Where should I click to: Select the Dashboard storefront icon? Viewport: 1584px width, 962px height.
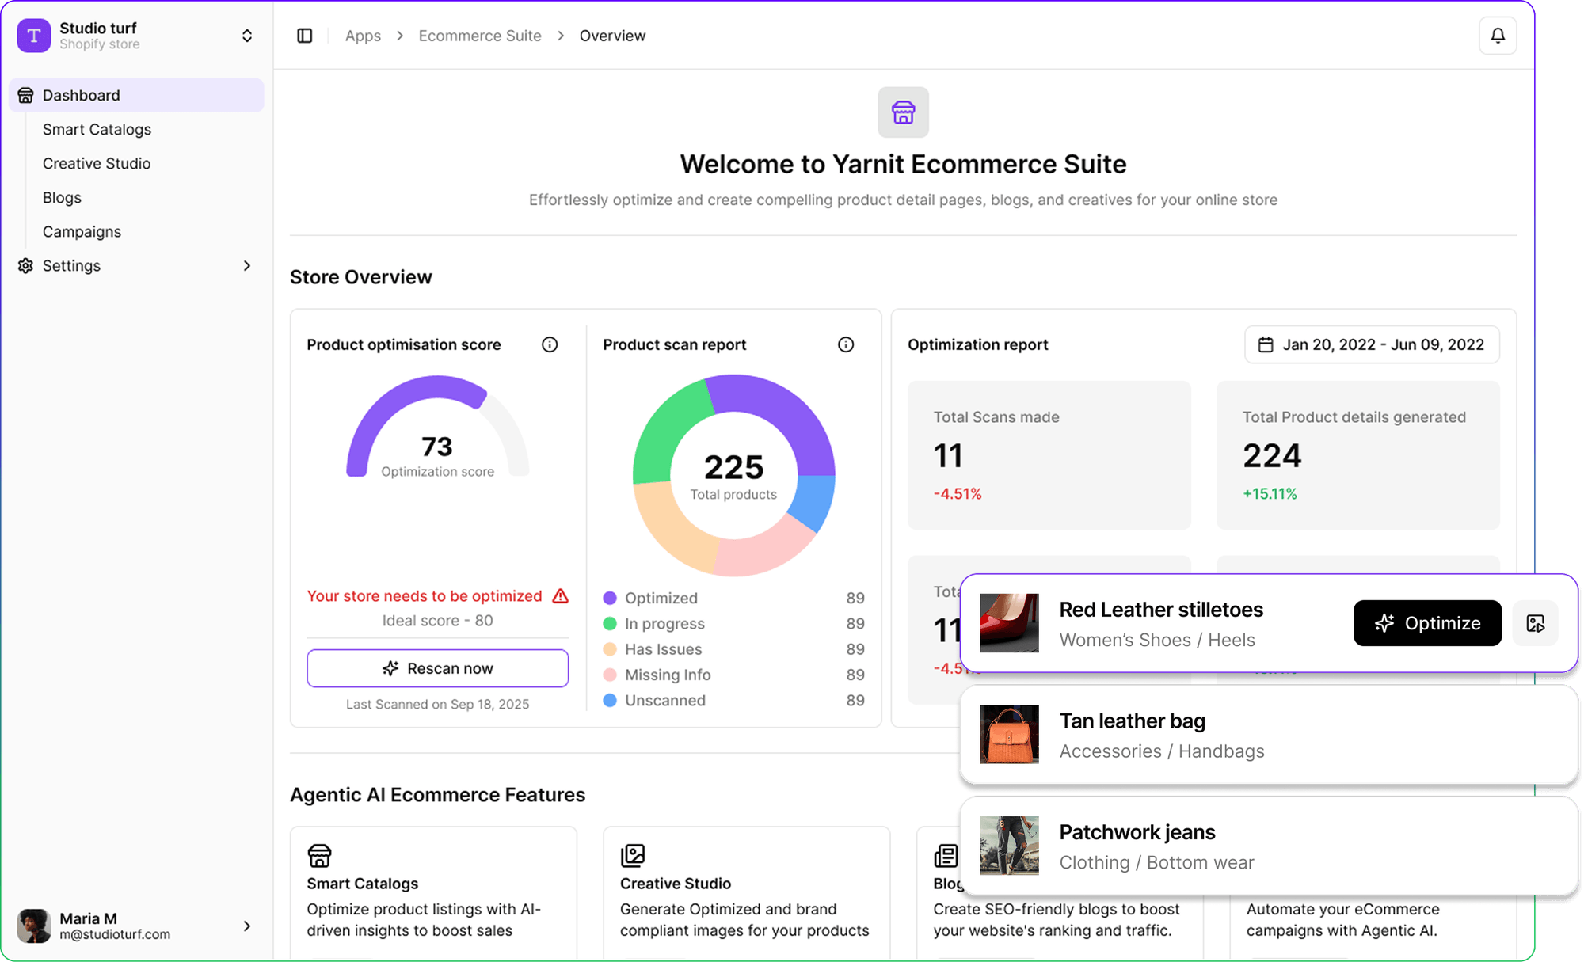25,95
